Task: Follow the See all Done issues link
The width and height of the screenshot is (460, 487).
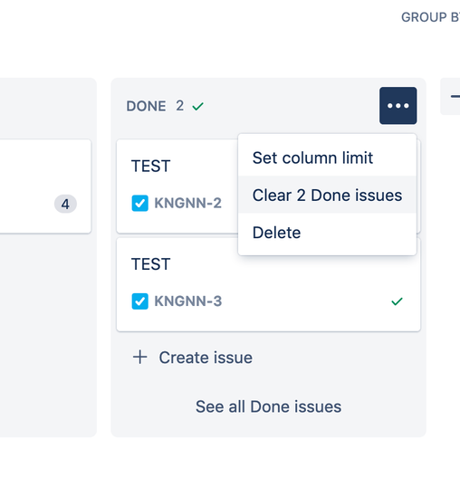Action: (x=268, y=406)
